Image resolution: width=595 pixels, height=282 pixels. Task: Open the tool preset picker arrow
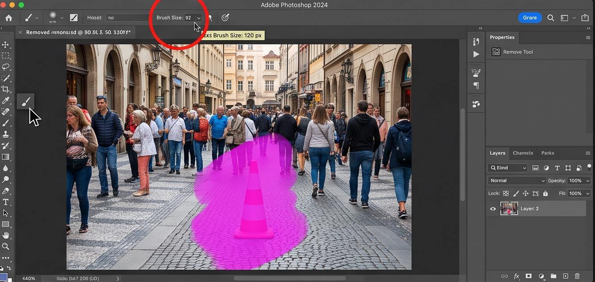coord(37,18)
